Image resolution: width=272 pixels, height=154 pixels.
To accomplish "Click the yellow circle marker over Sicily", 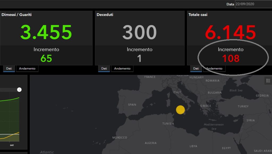I will tap(180, 110).
